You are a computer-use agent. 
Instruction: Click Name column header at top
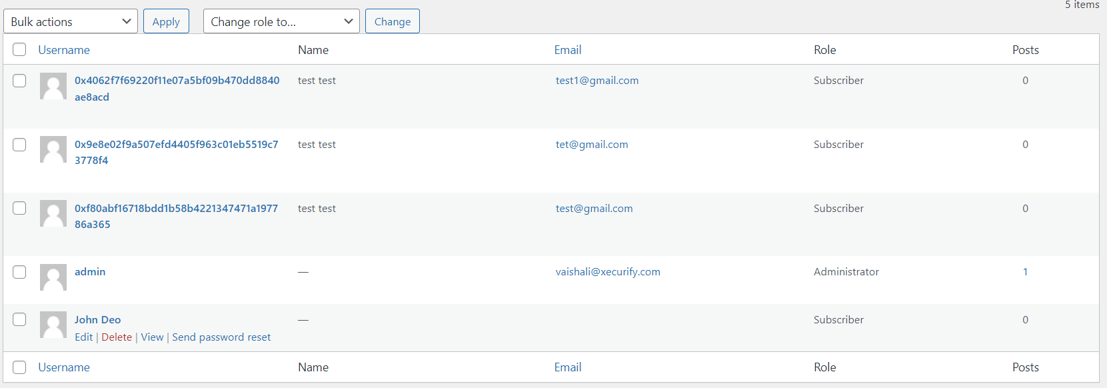point(313,50)
